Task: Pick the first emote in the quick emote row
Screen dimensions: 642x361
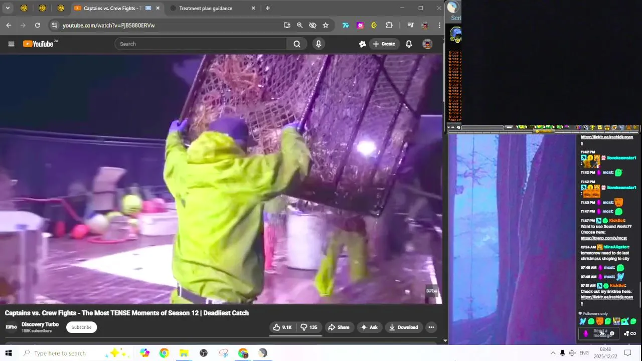Action: (582, 321)
